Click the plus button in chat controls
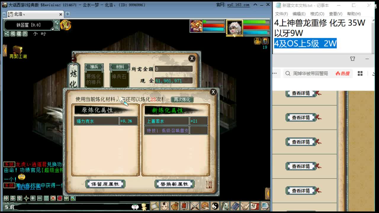 click(x=33, y=198)
